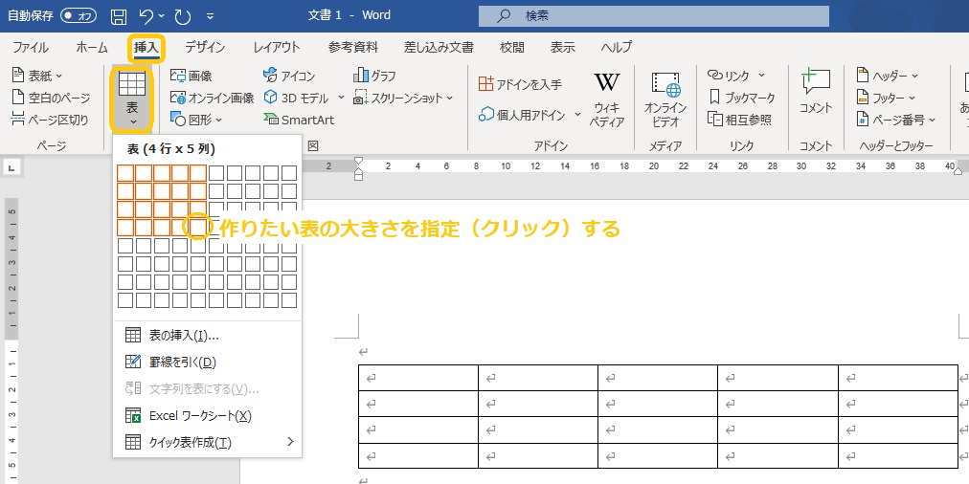Expand クイック表作成 submenu

(x=207, y=443)
